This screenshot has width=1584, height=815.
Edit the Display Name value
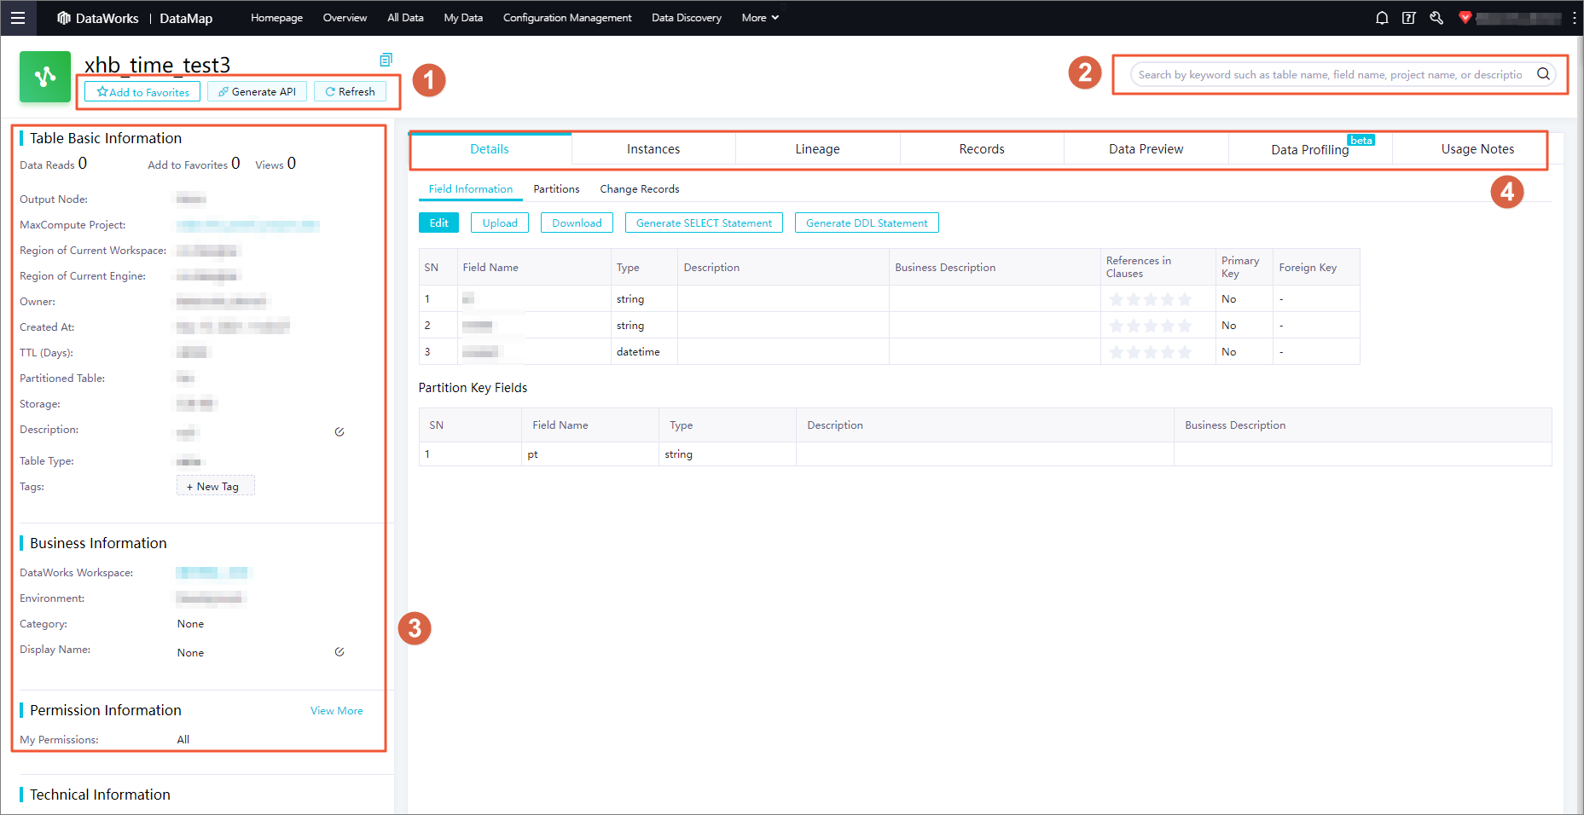(339, 651)
